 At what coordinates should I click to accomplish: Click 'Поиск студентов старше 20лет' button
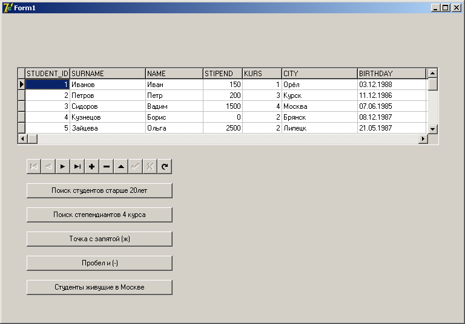click(99, 190)
